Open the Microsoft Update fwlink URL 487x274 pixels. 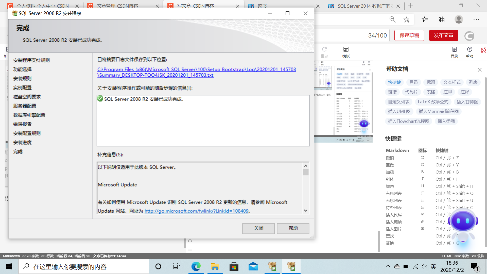(x=196, y=211)
